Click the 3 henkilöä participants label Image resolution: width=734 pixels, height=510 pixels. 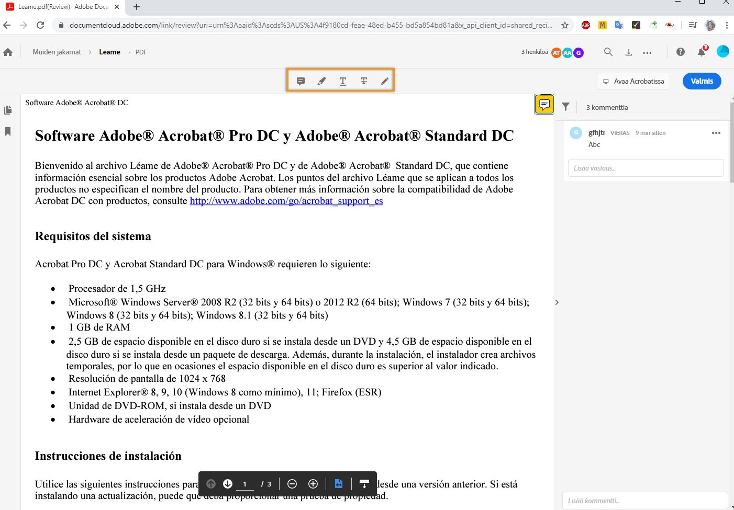535,52
